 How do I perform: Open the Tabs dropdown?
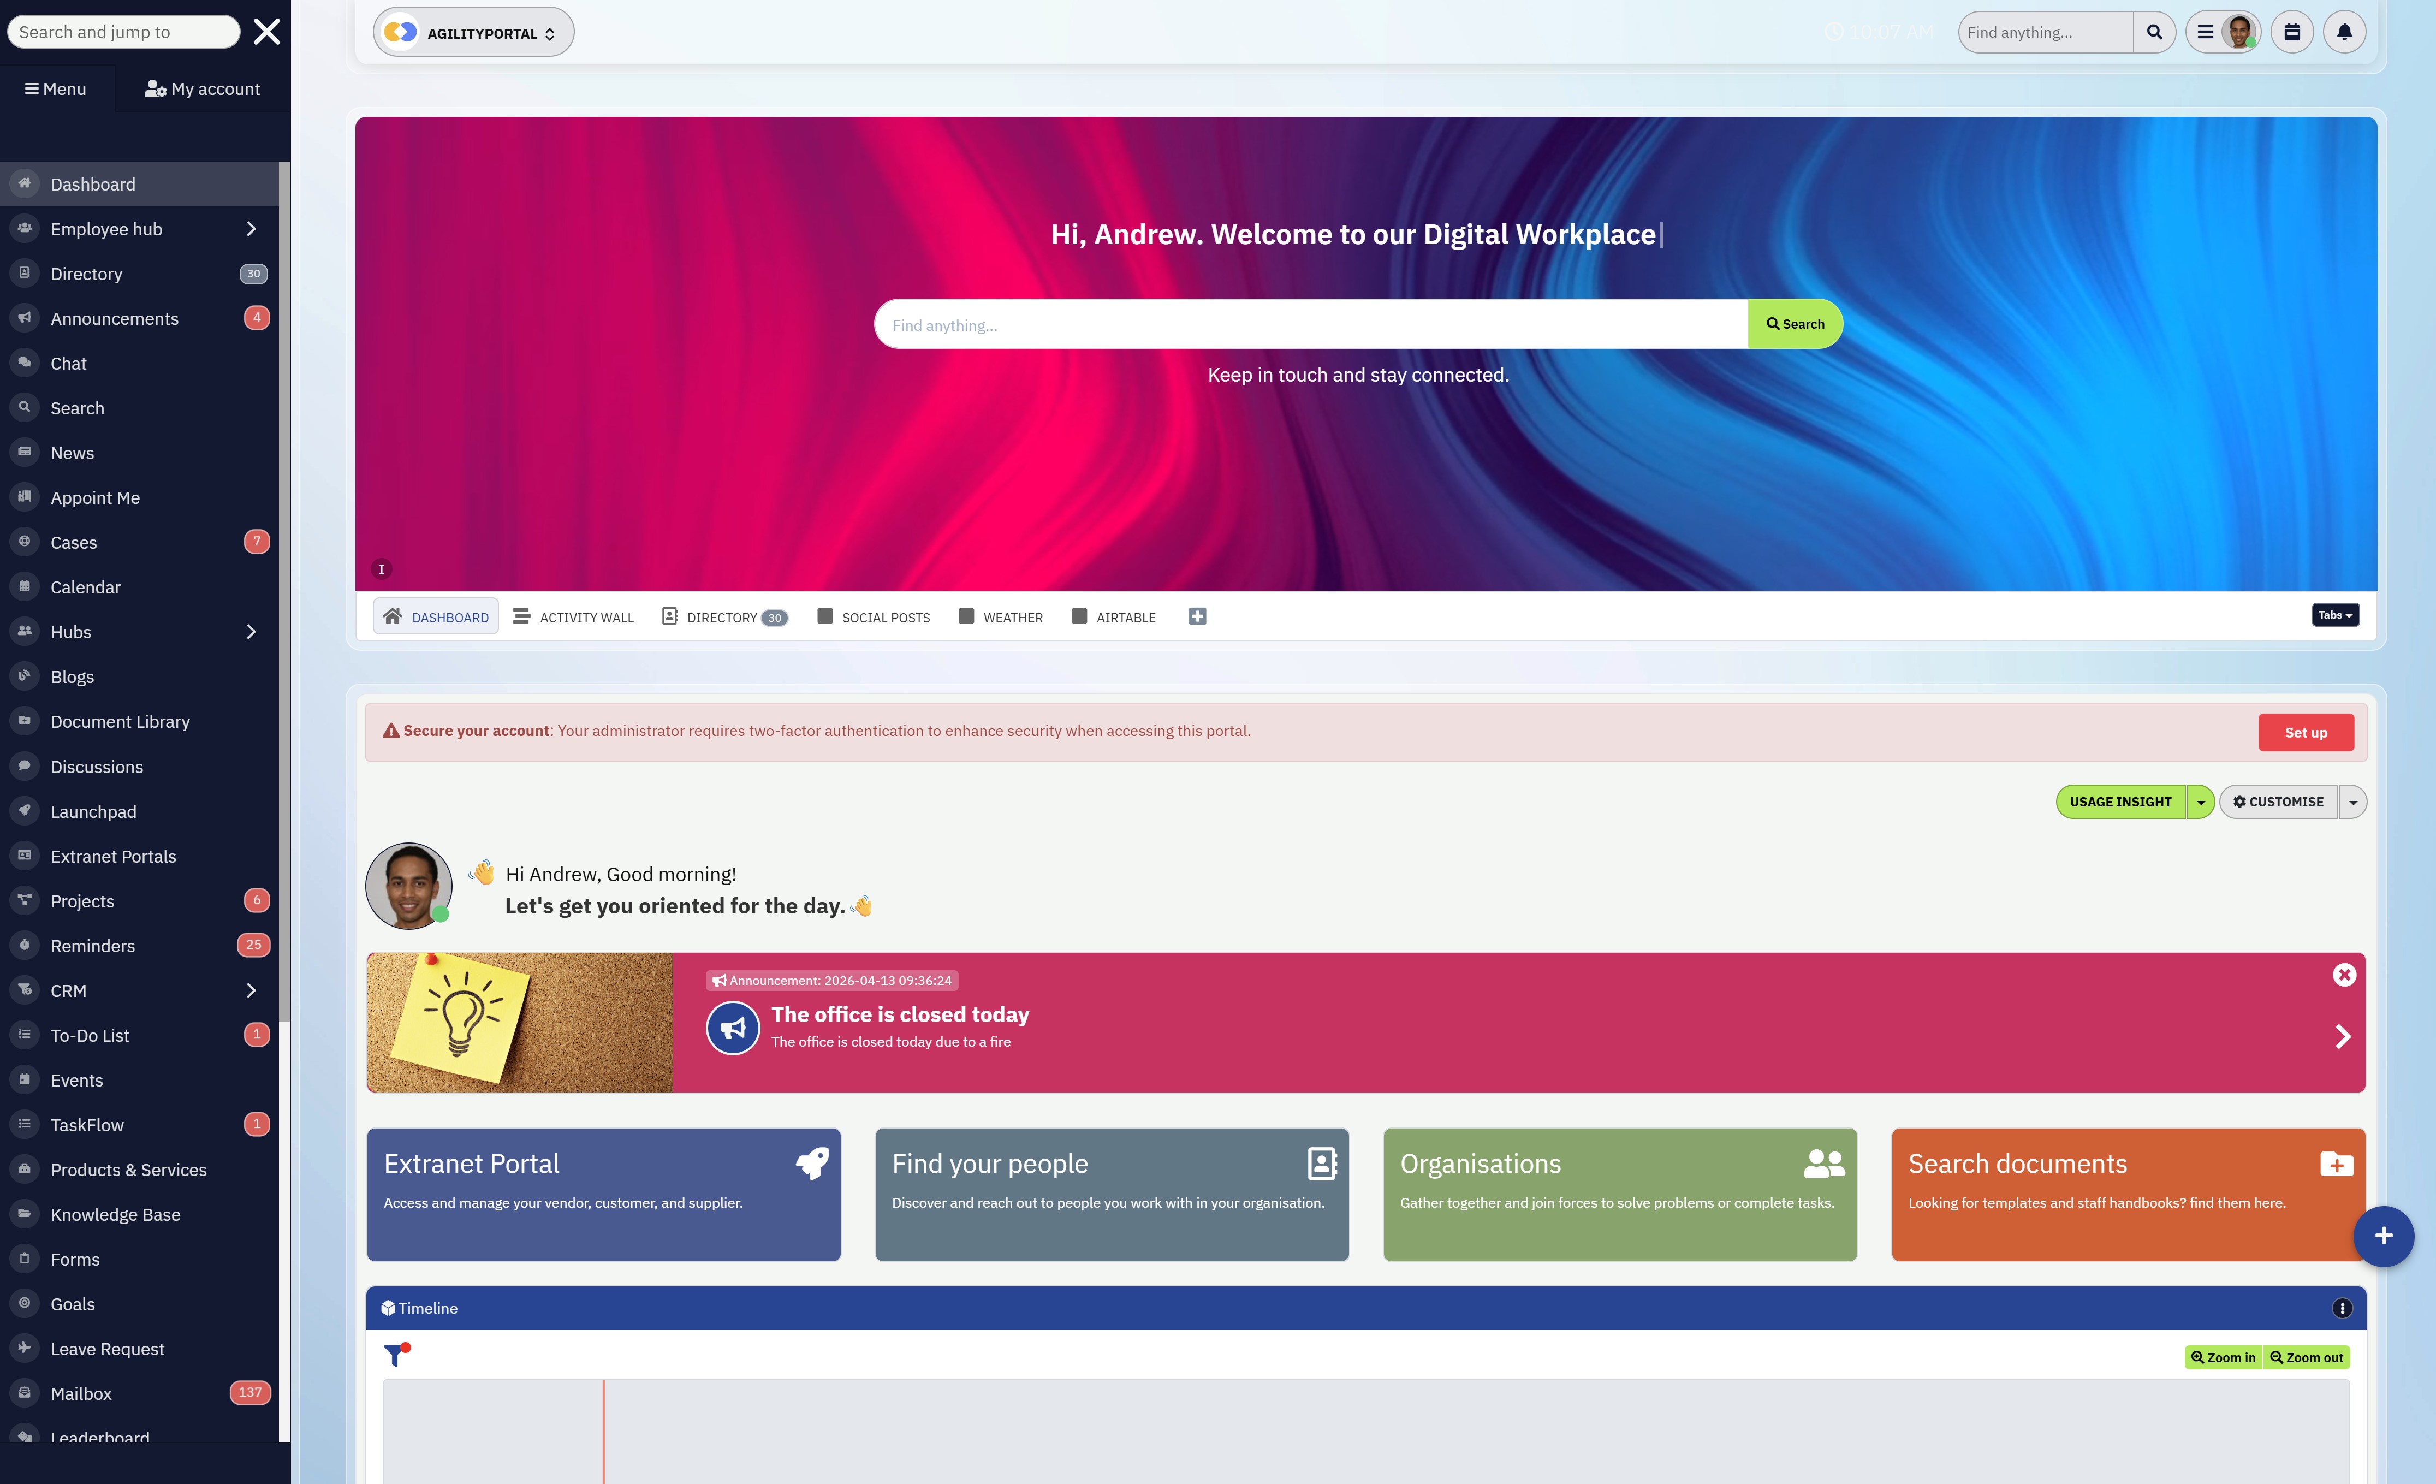2335,615
